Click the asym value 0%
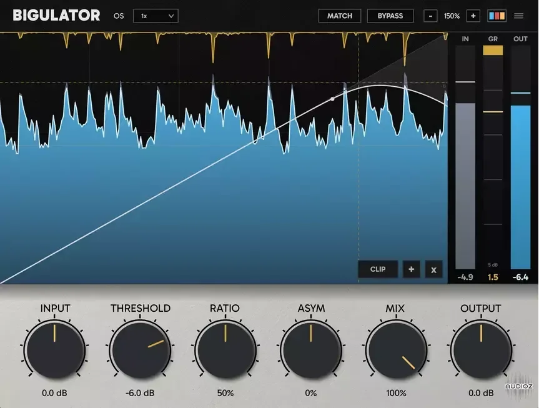The image size is (539, 408). pos(311,393)
